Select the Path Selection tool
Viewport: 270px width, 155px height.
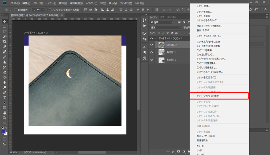pos(4,103)
